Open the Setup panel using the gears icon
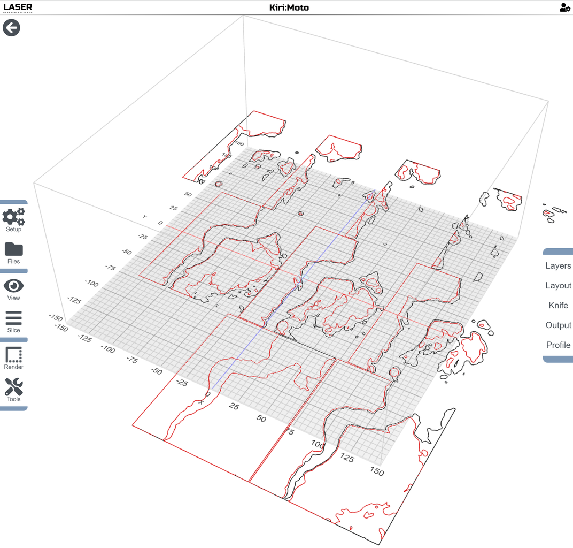This screenshot has width=573, height=548. click(13, 217)
